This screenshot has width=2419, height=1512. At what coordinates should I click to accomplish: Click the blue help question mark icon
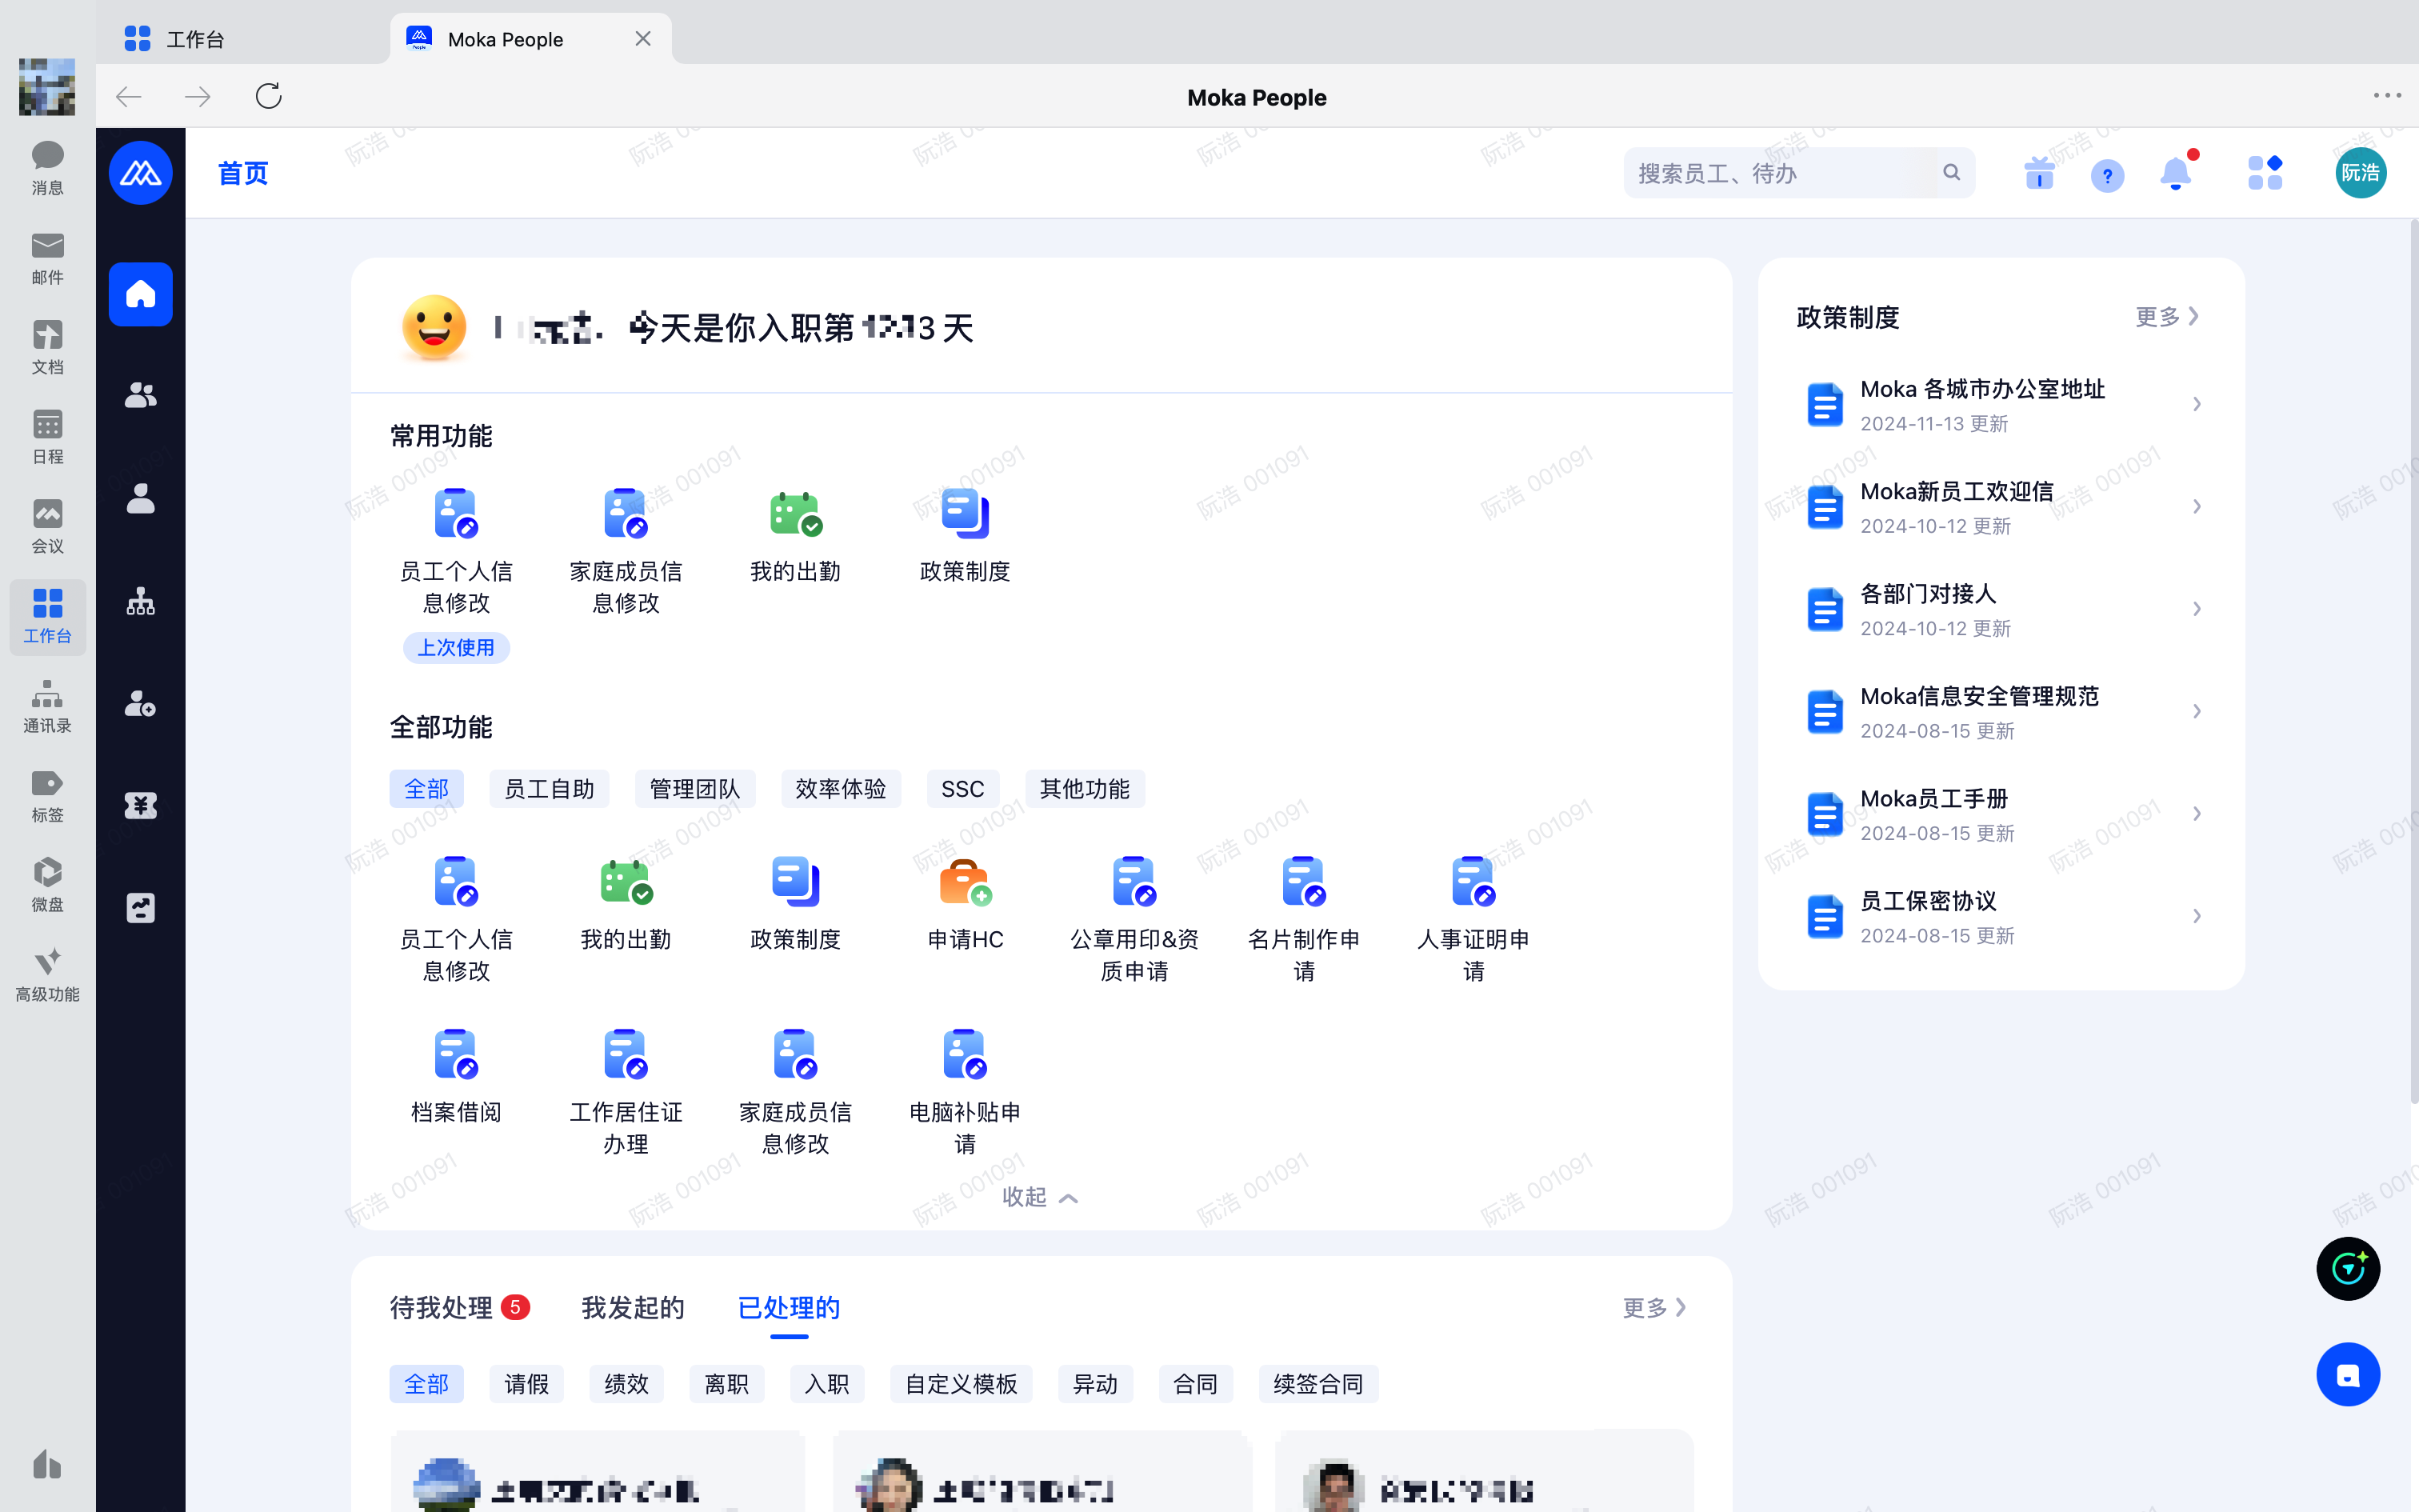point(2106,176)
